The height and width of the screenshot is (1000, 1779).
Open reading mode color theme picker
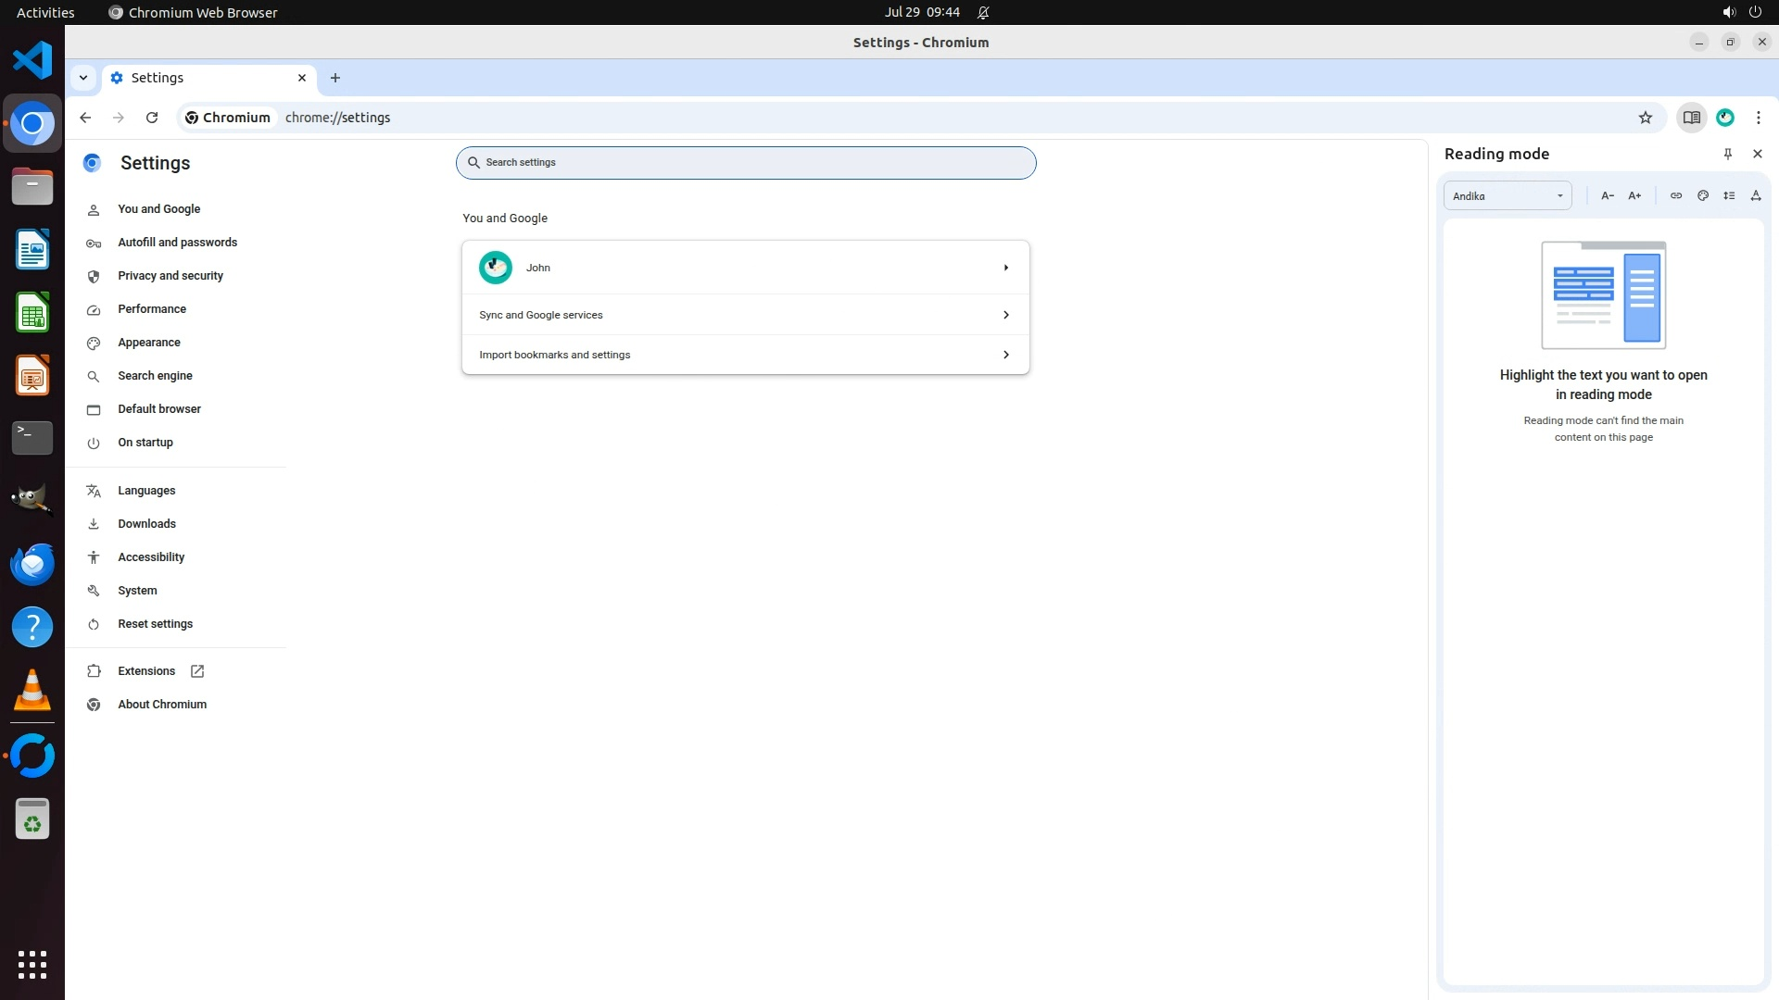1703,195
